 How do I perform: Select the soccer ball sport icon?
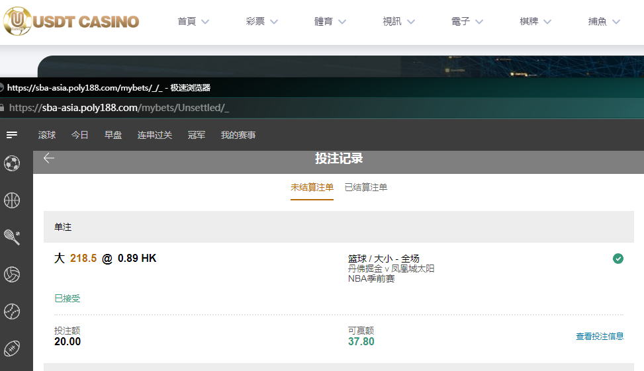pyautogui.click(x=12, y=163)
